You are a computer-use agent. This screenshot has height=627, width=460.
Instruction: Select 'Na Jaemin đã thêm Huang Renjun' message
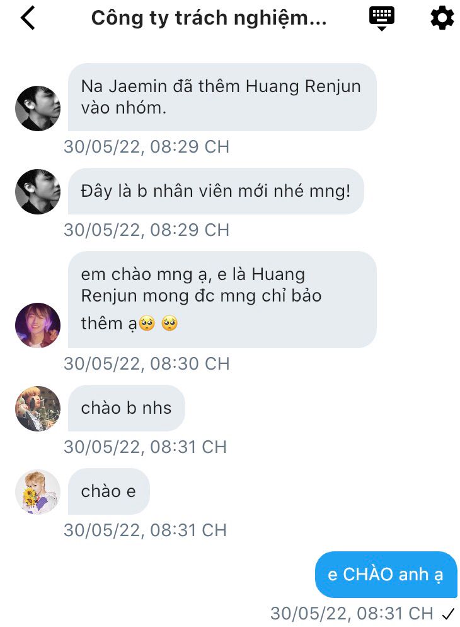click(222, 97)
